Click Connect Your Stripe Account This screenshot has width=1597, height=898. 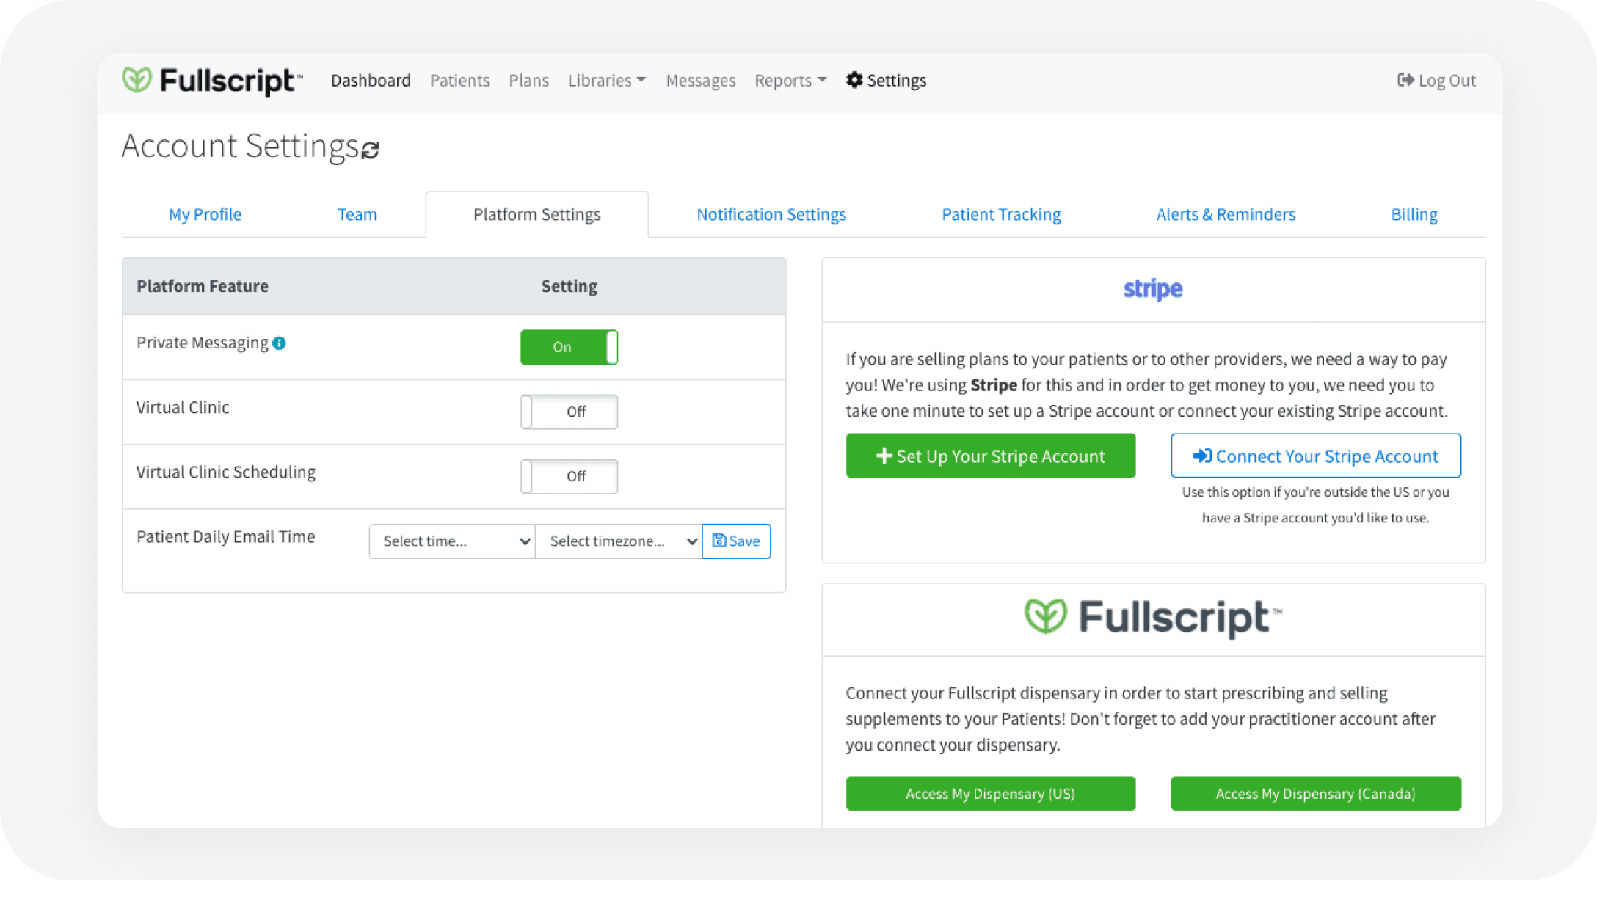coord(1315,456)
